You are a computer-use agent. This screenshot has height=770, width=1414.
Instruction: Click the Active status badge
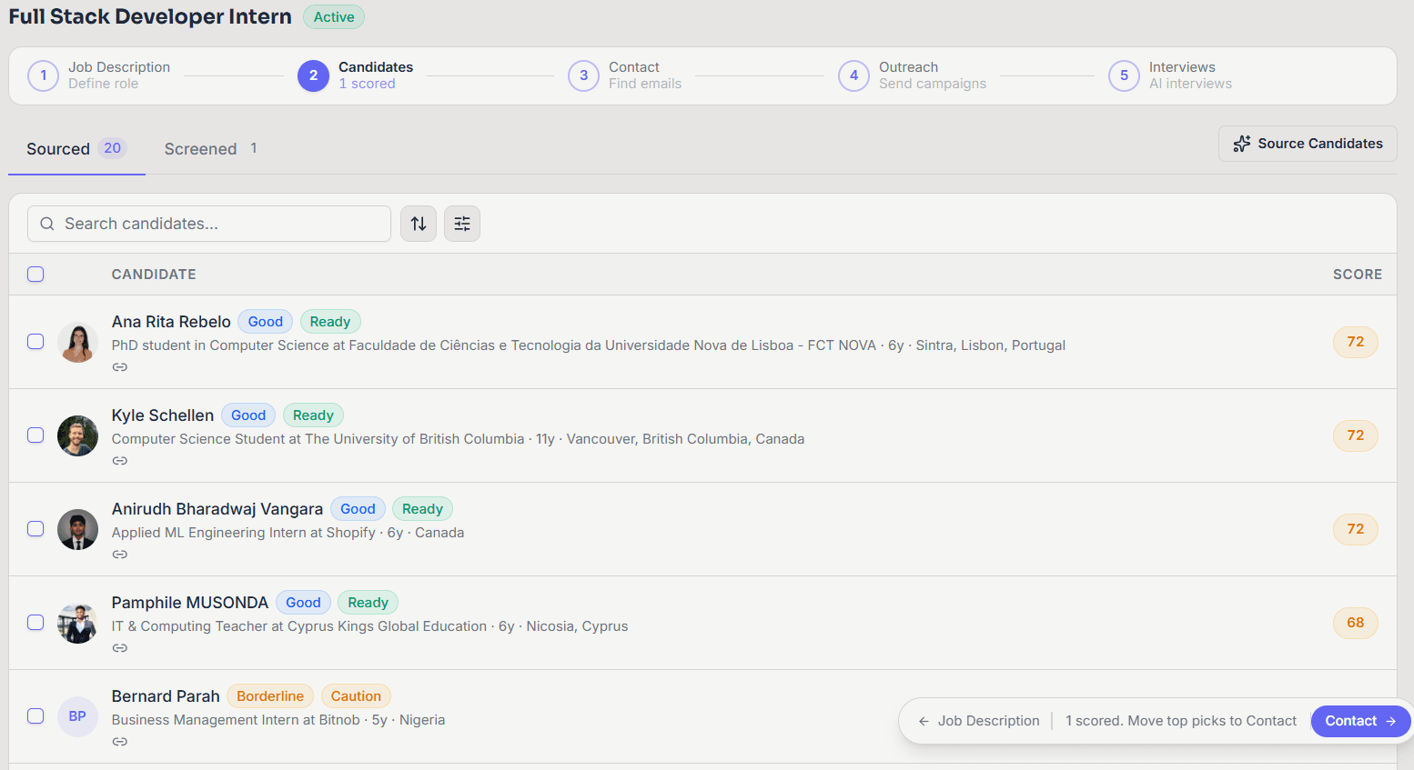pyautogui.click(x=334, y=17)
